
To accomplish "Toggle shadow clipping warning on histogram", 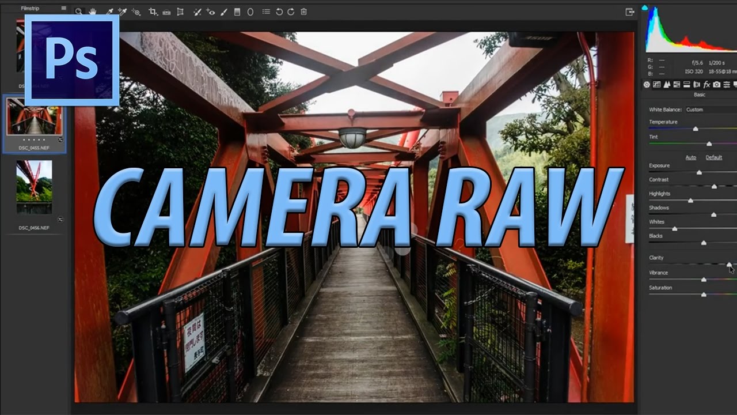I will (644, 7).
